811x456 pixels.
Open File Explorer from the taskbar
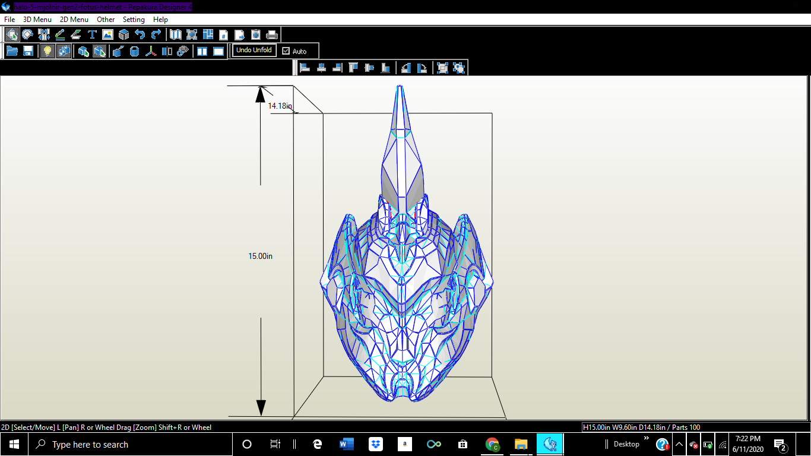point(521,444)
